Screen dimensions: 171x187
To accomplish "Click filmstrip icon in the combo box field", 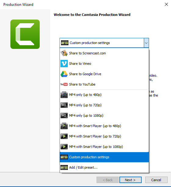I will [65, 43].
